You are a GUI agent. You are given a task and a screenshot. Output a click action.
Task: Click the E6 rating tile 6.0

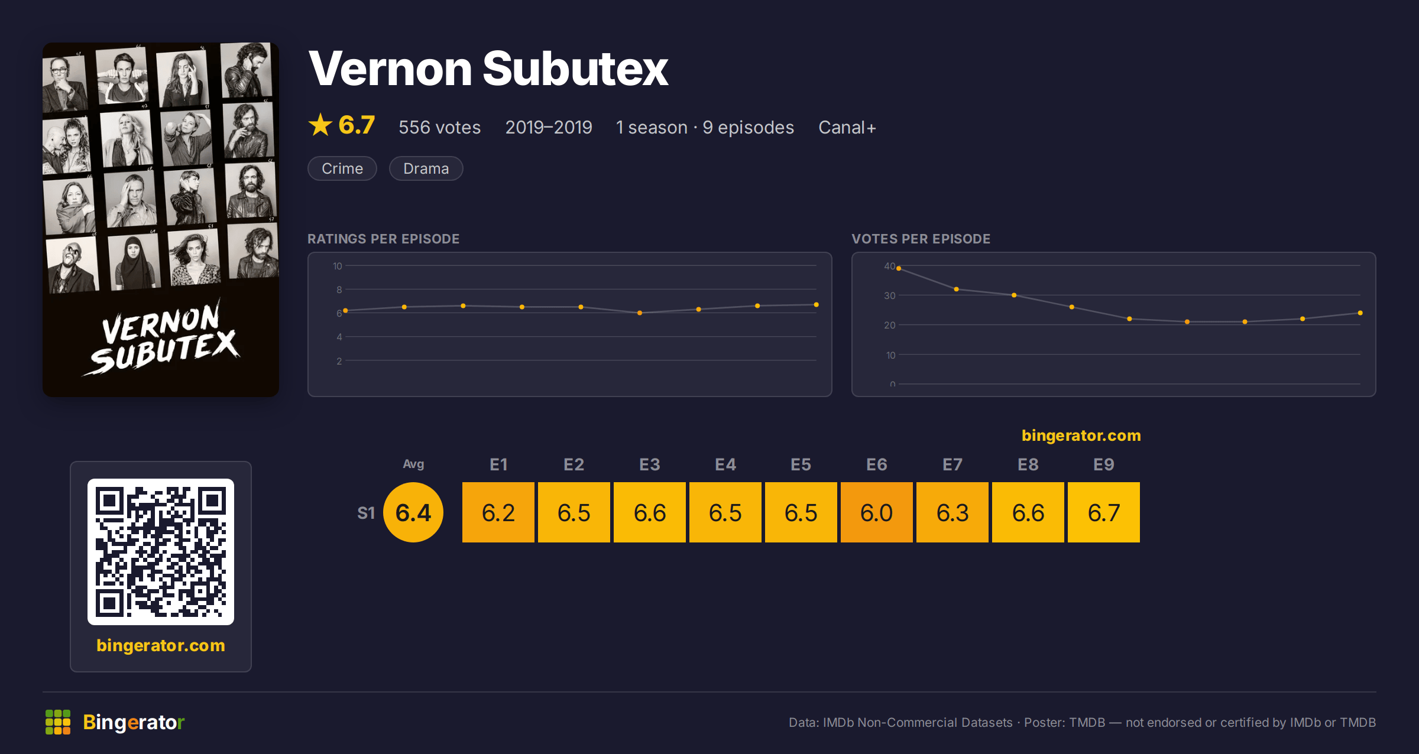pos(877,512)
